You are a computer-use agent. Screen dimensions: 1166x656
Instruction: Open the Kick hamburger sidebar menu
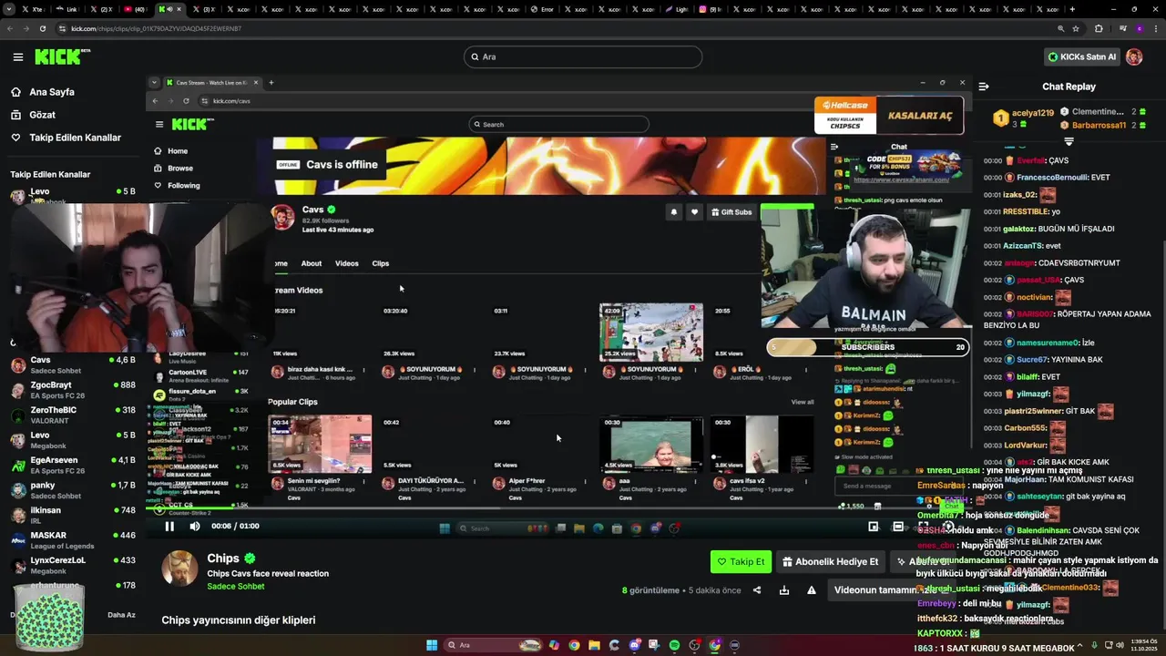tap(17, 56)
